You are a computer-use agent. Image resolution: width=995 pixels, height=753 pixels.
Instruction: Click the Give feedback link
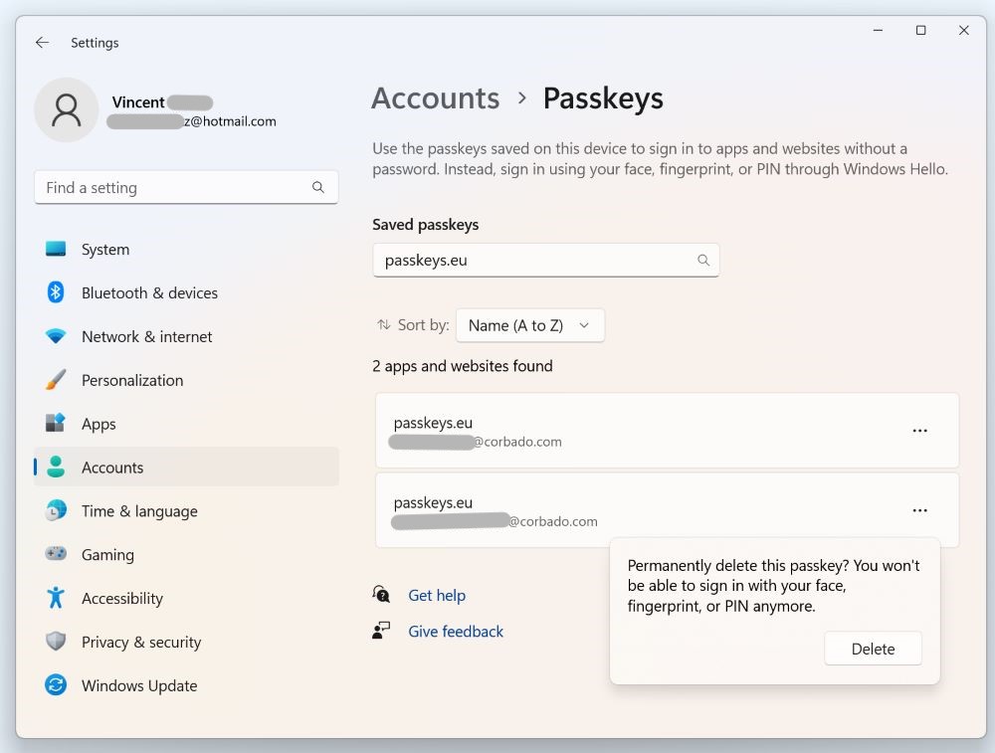click(x=456, y=631)
